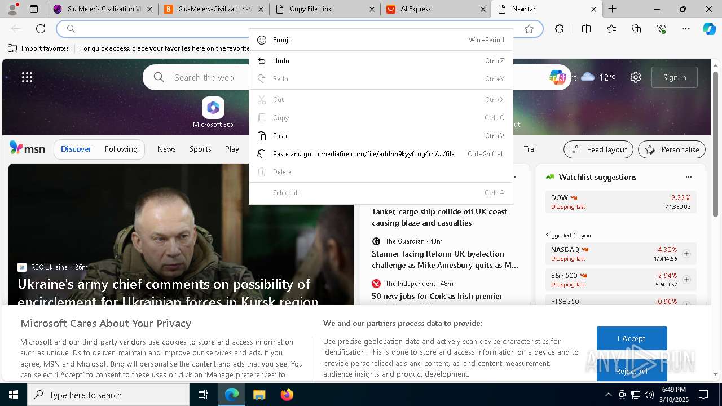This screenshot has height=406, width=722.
Task: Click the browser refresh icon
Action: click(41, 29)
